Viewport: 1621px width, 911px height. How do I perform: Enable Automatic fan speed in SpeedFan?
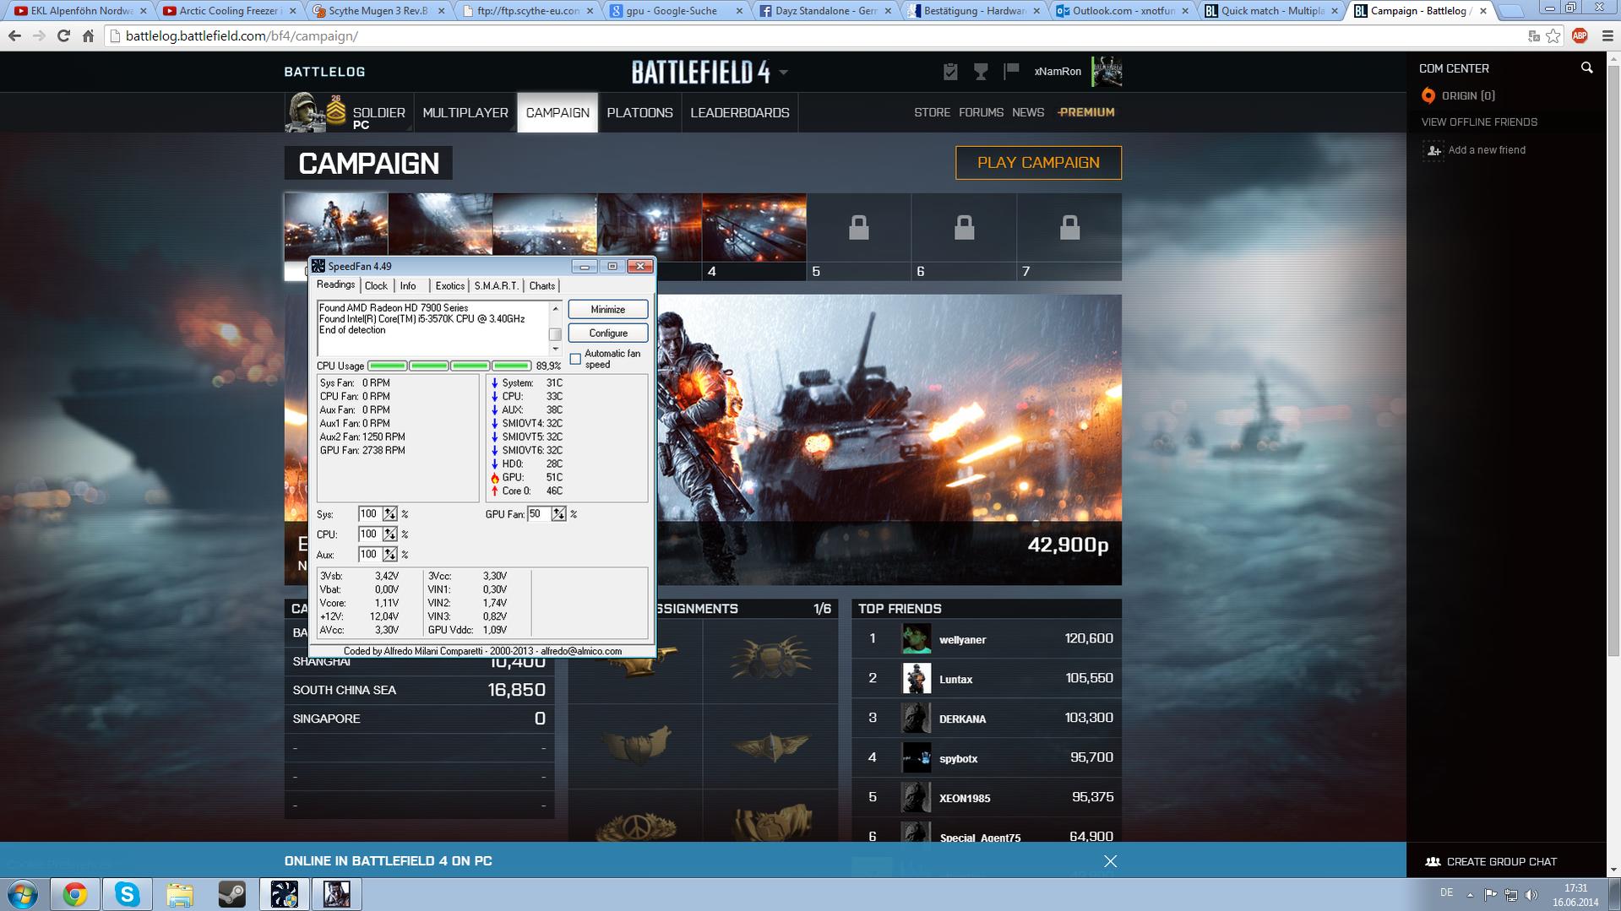pyautogui.click(x=575, y=359)
